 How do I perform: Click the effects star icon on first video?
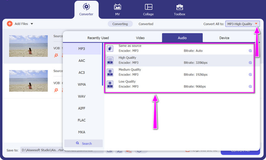[56, 55]
